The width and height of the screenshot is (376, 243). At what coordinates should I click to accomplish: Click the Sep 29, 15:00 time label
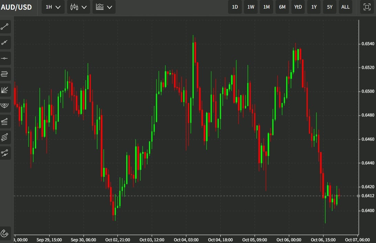tap(49, 240)
